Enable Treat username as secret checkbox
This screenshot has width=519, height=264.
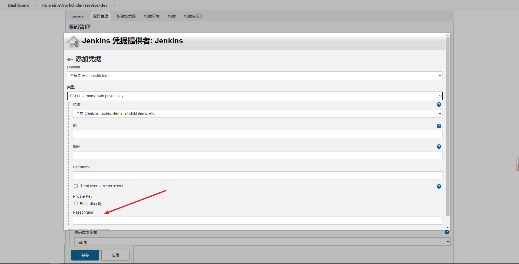coord(76,186)
